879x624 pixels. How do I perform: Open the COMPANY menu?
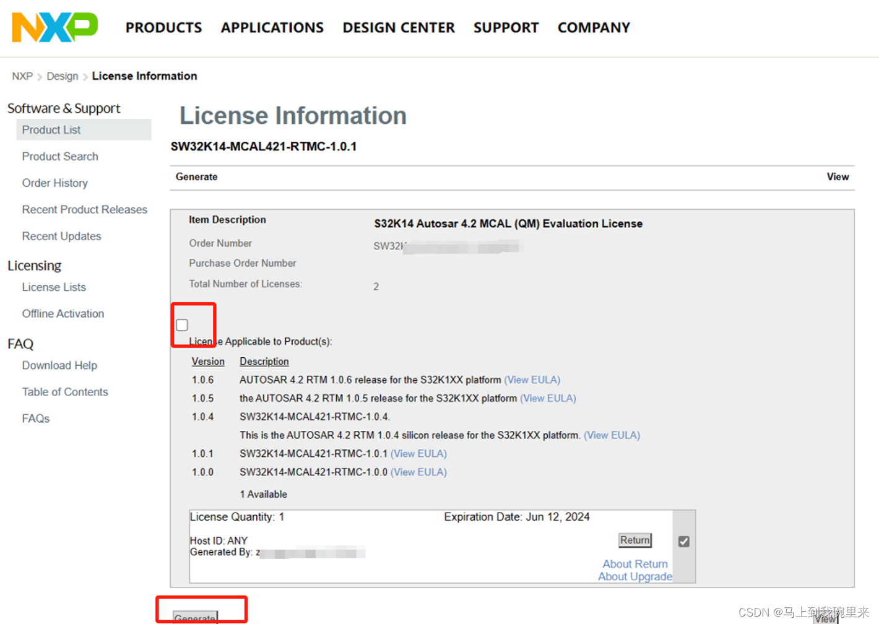(x=594, y=28)
